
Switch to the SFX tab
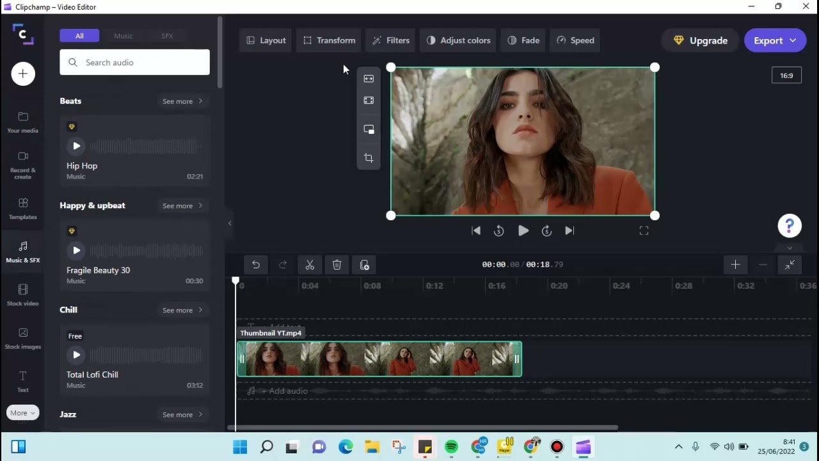167,36
